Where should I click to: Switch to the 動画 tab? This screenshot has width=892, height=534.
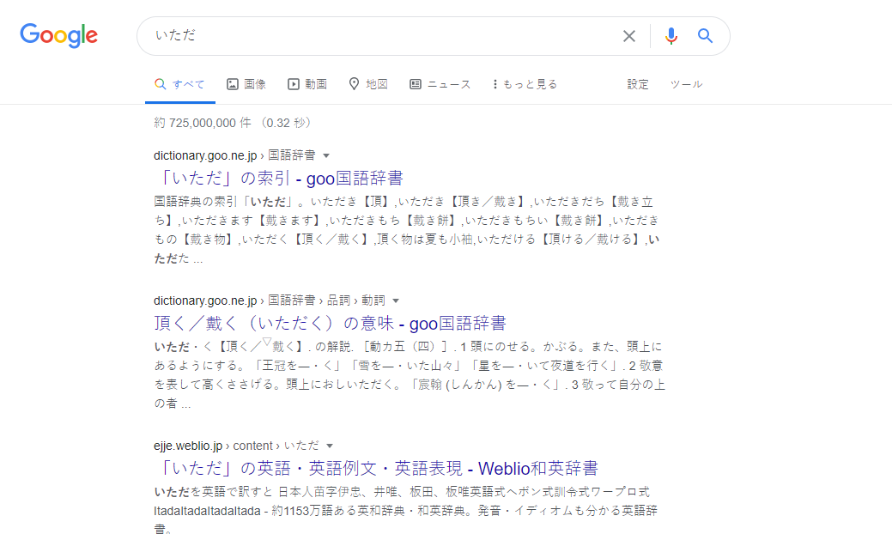pos(307,84)
